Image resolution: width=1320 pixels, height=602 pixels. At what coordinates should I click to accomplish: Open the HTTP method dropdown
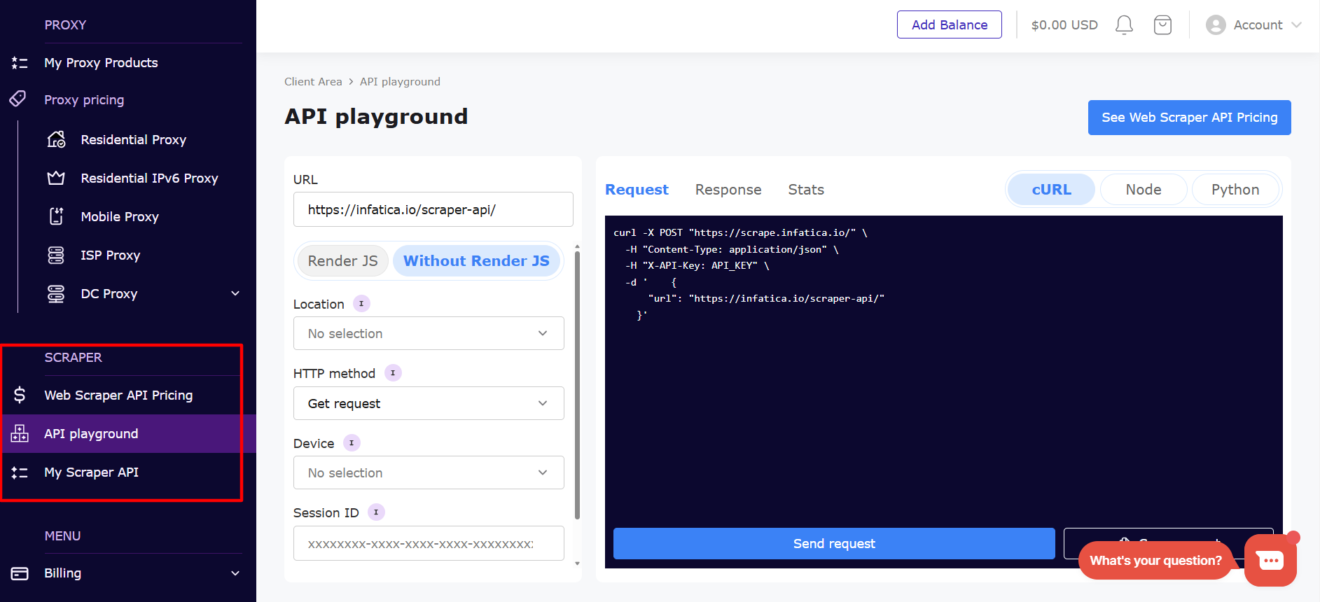429,403
